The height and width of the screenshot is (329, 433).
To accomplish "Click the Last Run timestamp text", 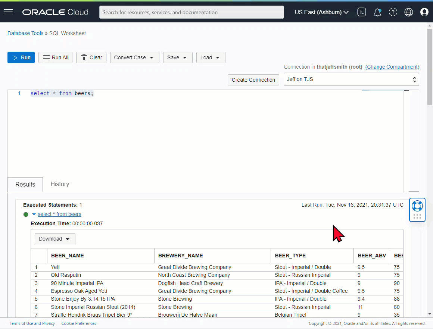I will (x=352, y=205).
